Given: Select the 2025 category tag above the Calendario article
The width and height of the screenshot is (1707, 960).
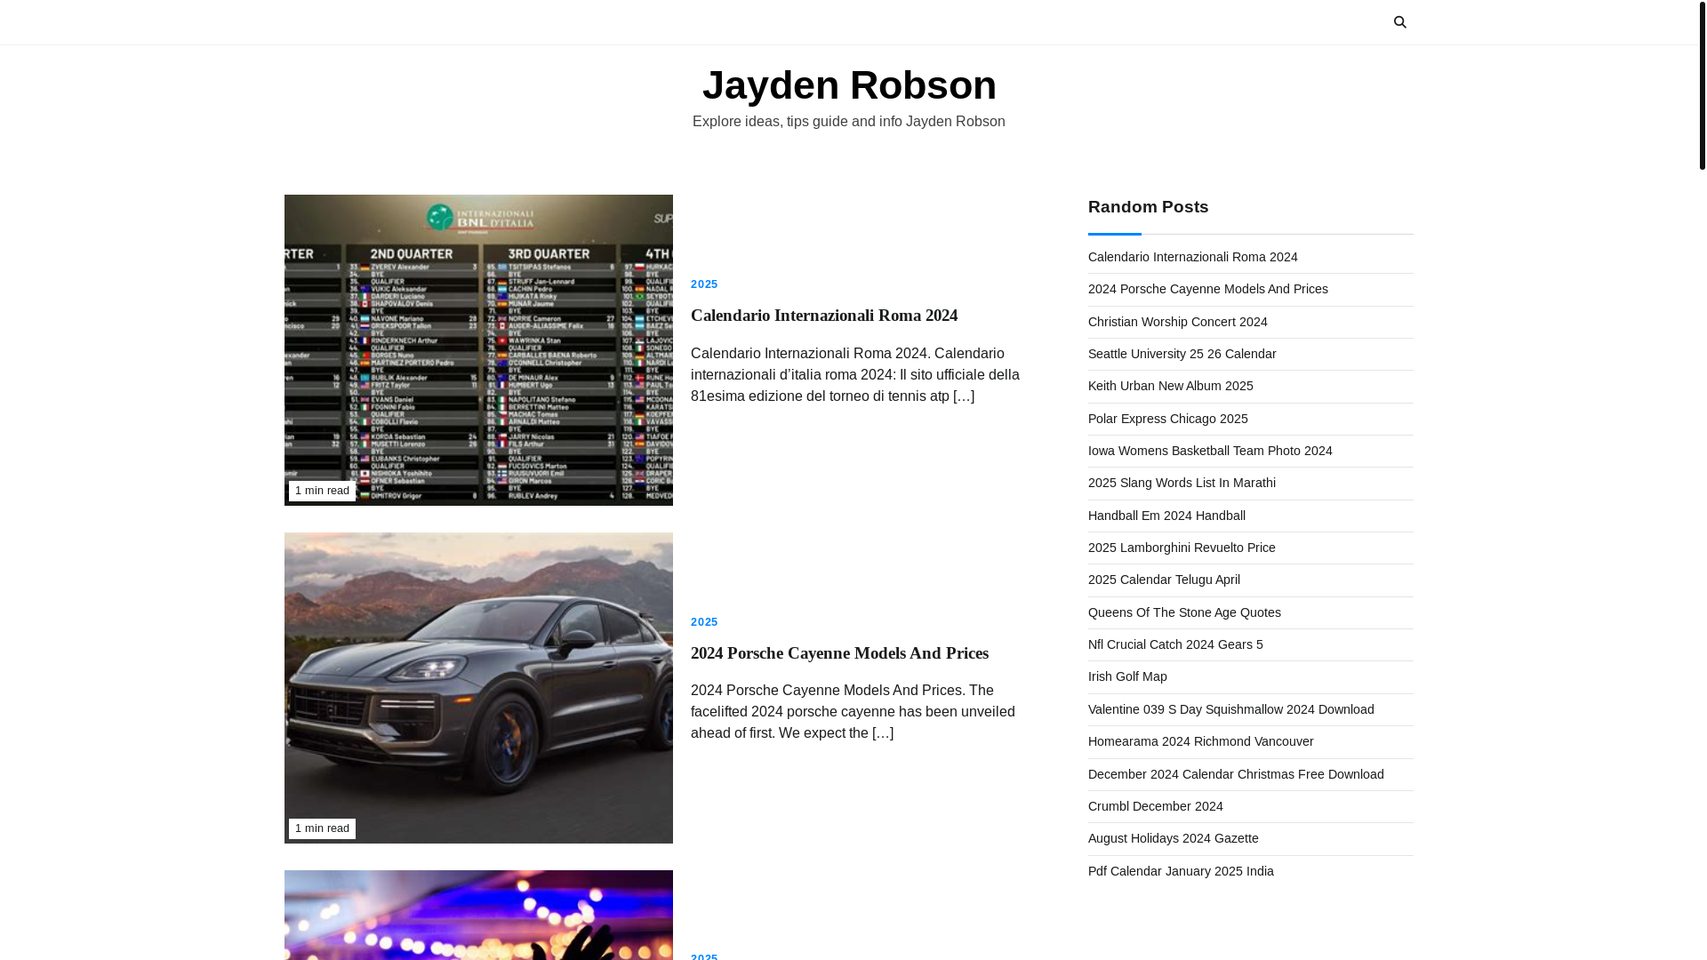Looking at the screenshot, I should [704, 284].
